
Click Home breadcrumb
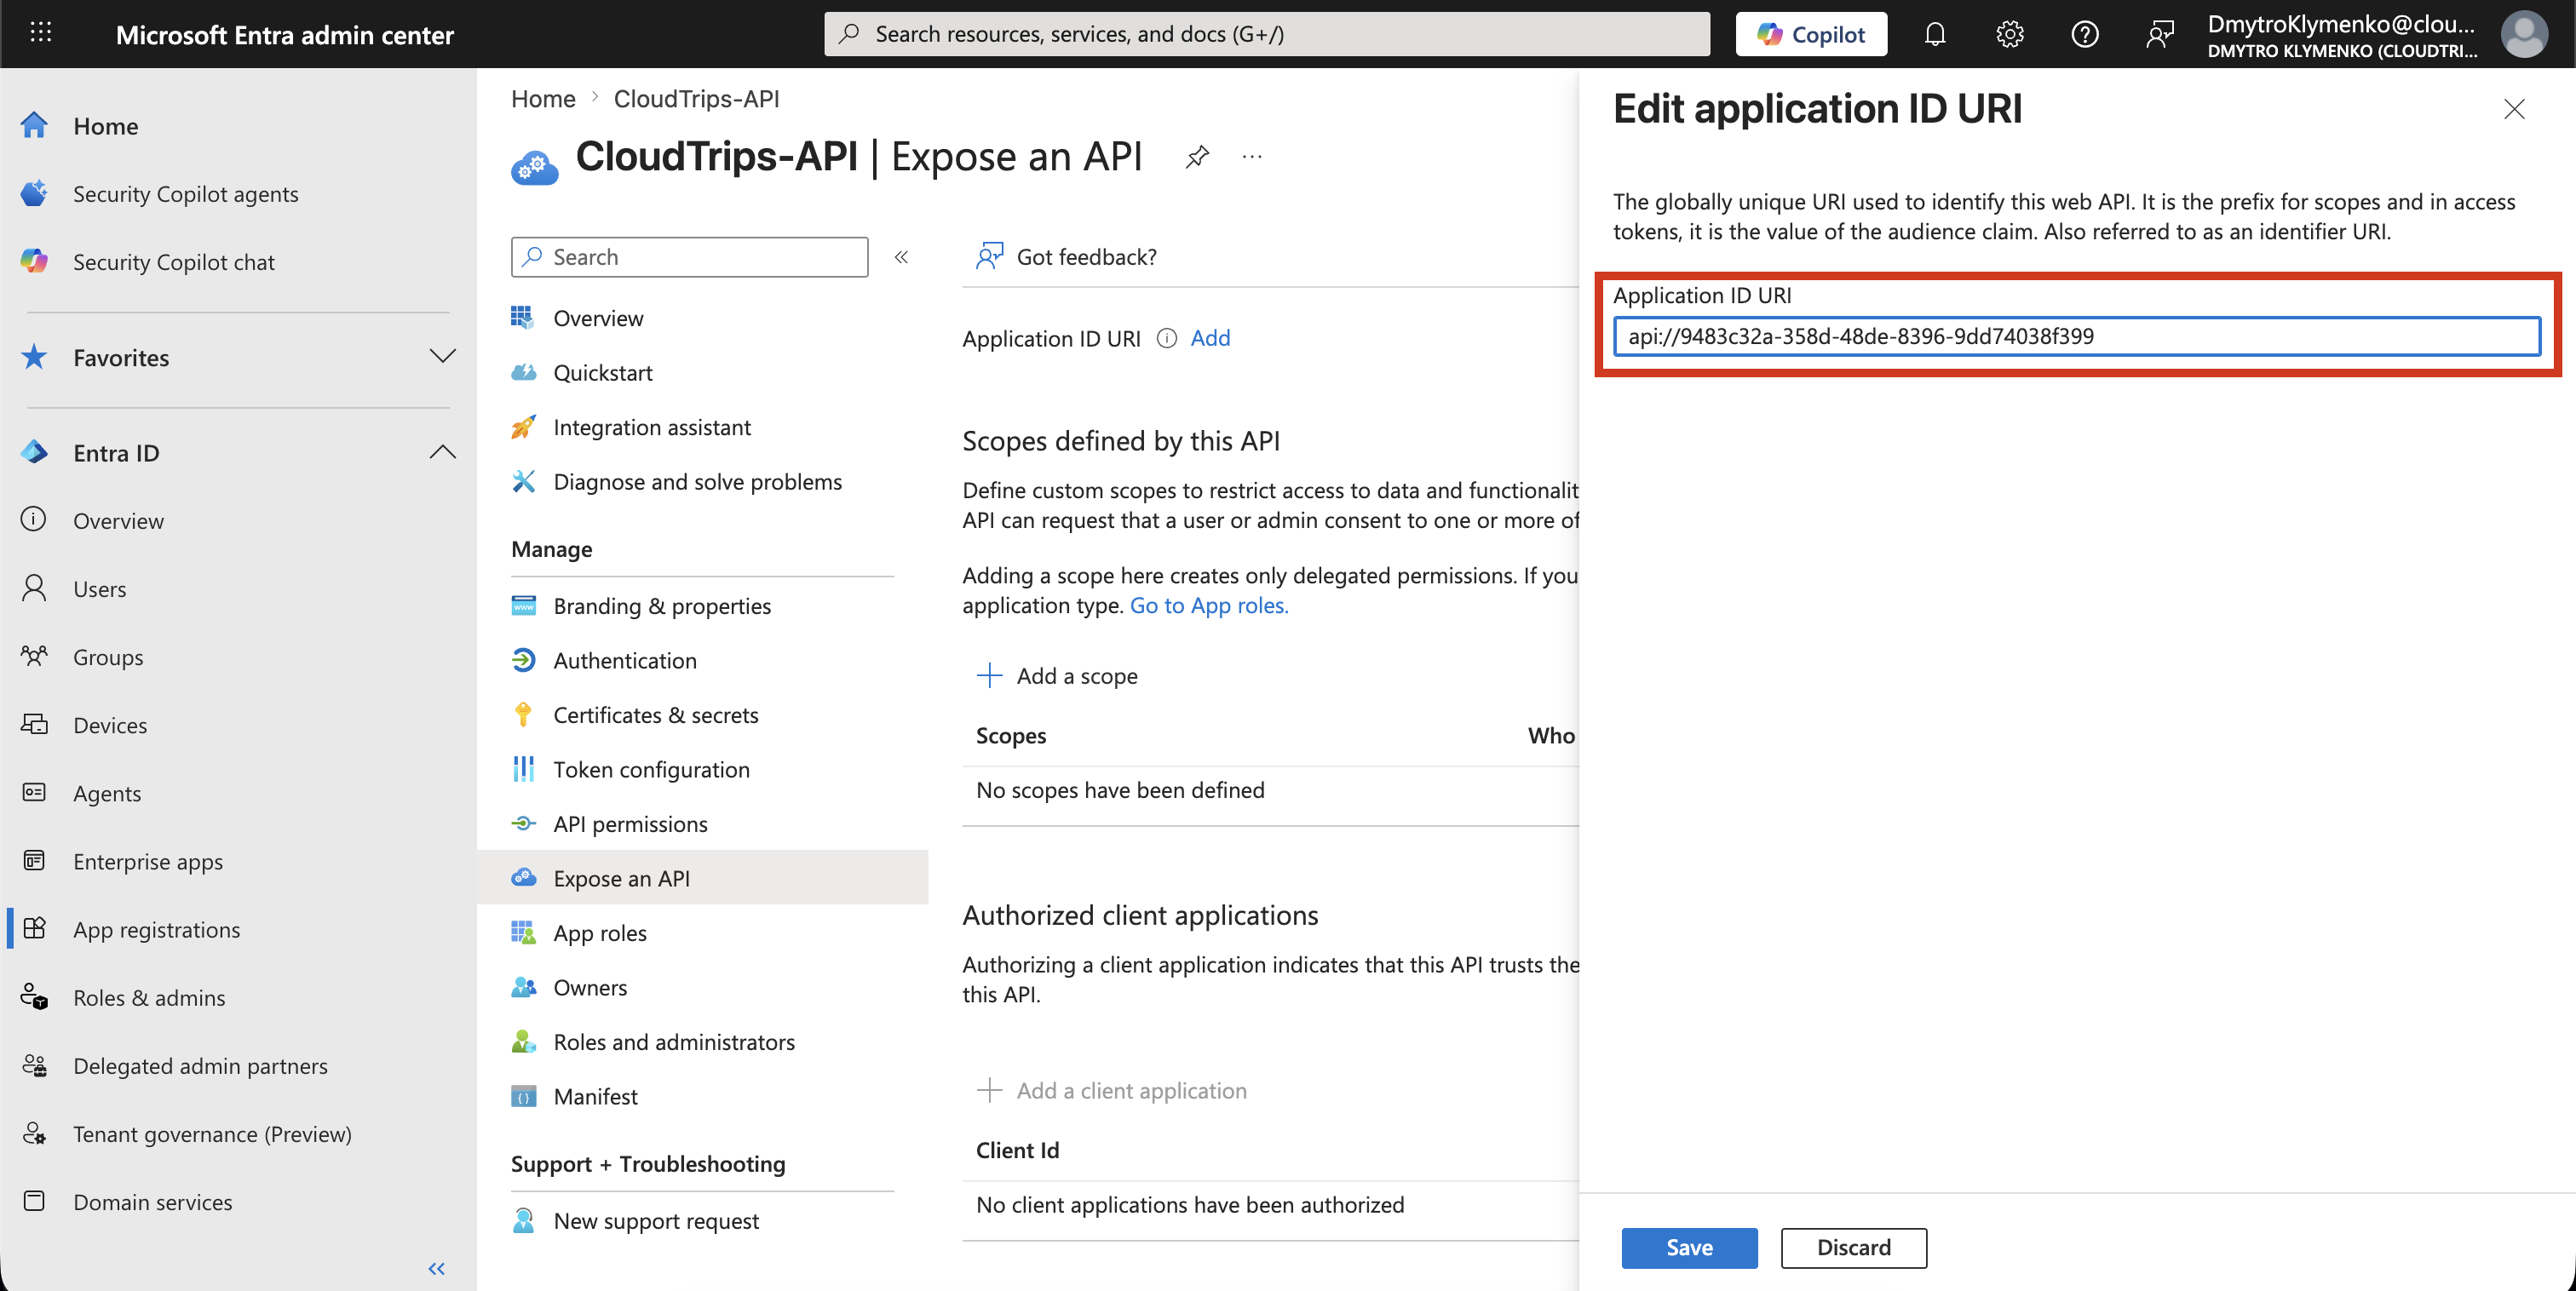543,98
